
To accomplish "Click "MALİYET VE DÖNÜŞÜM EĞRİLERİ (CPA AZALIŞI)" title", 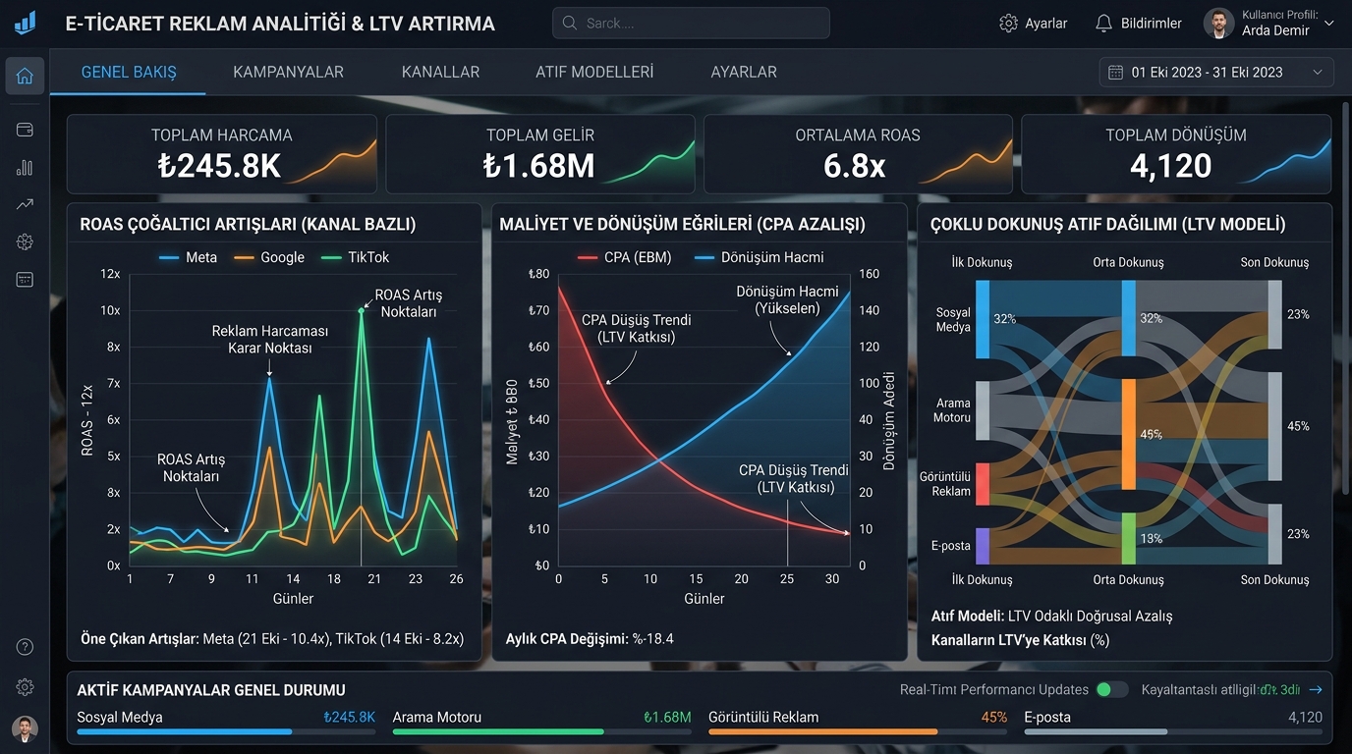I will click(x=682, y=224).
